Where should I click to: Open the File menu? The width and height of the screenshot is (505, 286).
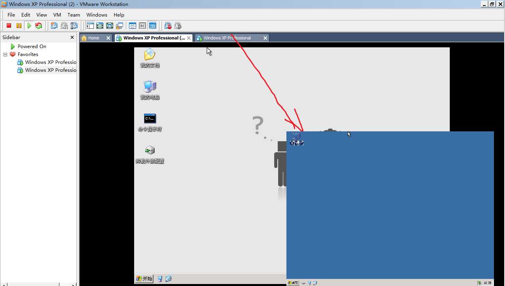coord(11,15)
